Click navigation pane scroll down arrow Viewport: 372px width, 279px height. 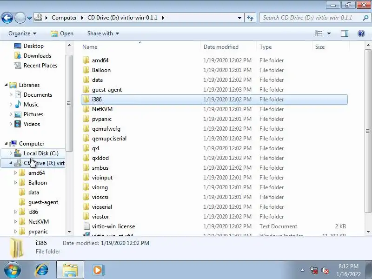pyautogui.click(x=69, y=232)
